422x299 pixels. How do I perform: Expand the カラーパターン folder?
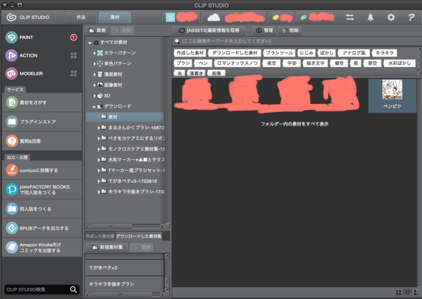click(95, 53)
